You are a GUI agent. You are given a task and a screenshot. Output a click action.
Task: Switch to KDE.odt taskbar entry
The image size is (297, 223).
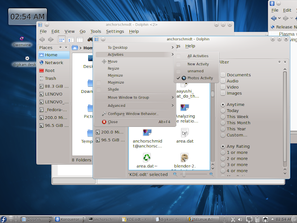pyautogui.click(x=137, y=219)
